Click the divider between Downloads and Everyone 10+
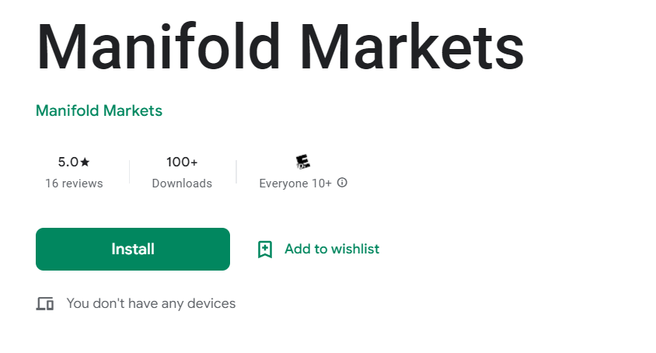This screenshot has height=353, width=656. click(x=236, y=172)
